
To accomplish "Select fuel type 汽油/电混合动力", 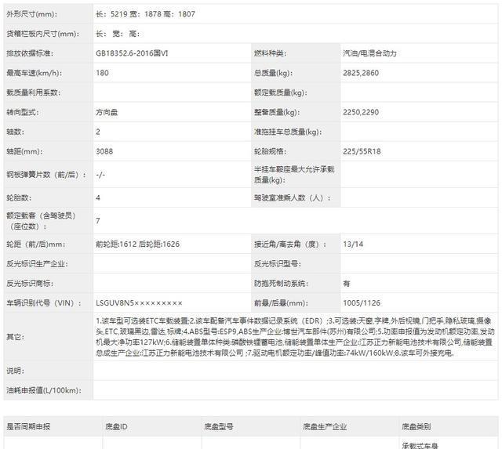I will pyautogui.click(x=369, y=53).
